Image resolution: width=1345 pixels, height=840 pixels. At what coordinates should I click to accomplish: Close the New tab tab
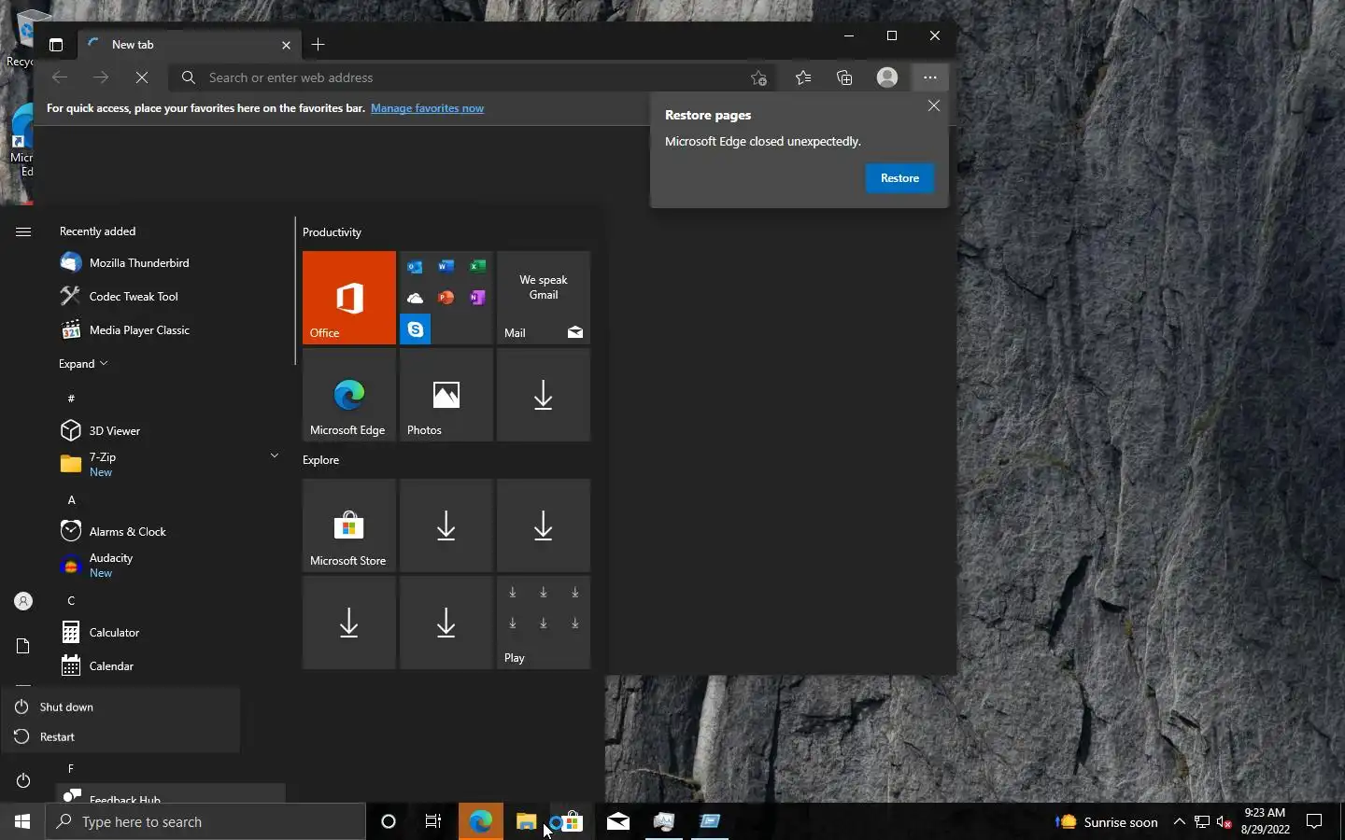286,45
